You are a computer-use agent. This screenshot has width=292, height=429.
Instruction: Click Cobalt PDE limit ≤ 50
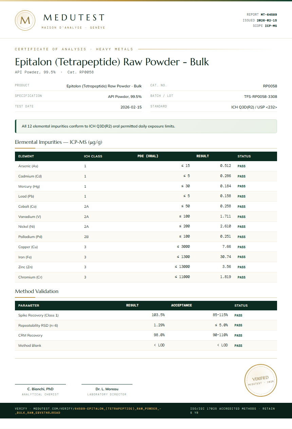point(185,206)
